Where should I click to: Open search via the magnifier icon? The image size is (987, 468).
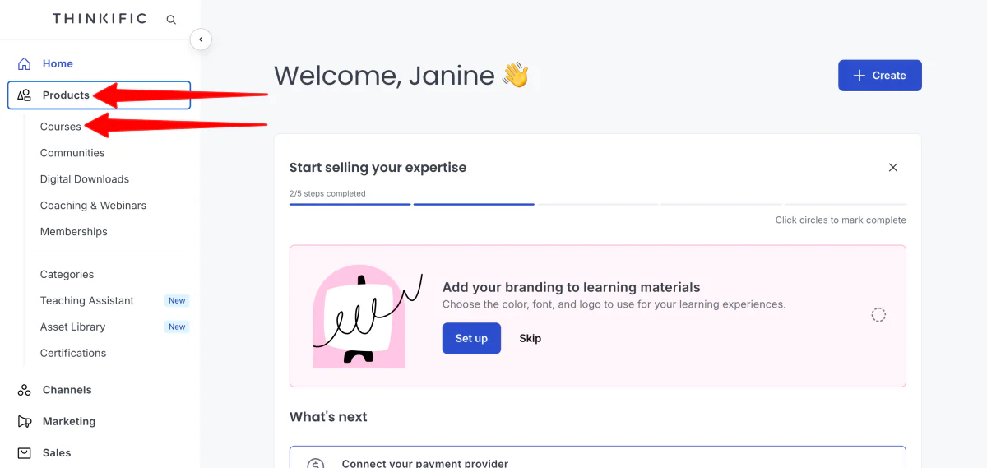(171, 19)
